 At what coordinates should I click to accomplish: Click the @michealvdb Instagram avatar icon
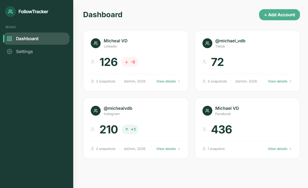pos(96,111)
